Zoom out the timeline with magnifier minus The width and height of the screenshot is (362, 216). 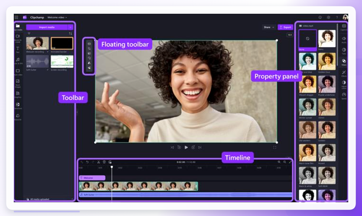click(285, 162)
